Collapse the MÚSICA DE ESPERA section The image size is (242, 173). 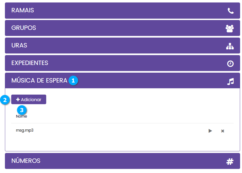[39, 81]
